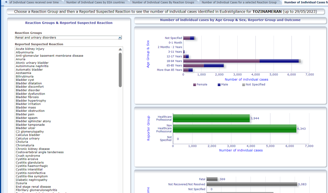Select Chronic kidney disease reaction

click(33, 149)
